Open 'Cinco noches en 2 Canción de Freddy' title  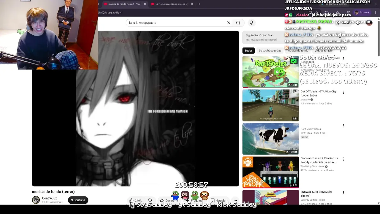(x=319, y=160)
